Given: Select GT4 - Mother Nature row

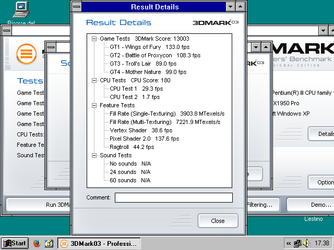Looking at the screenshot, I should click(148, 72).
